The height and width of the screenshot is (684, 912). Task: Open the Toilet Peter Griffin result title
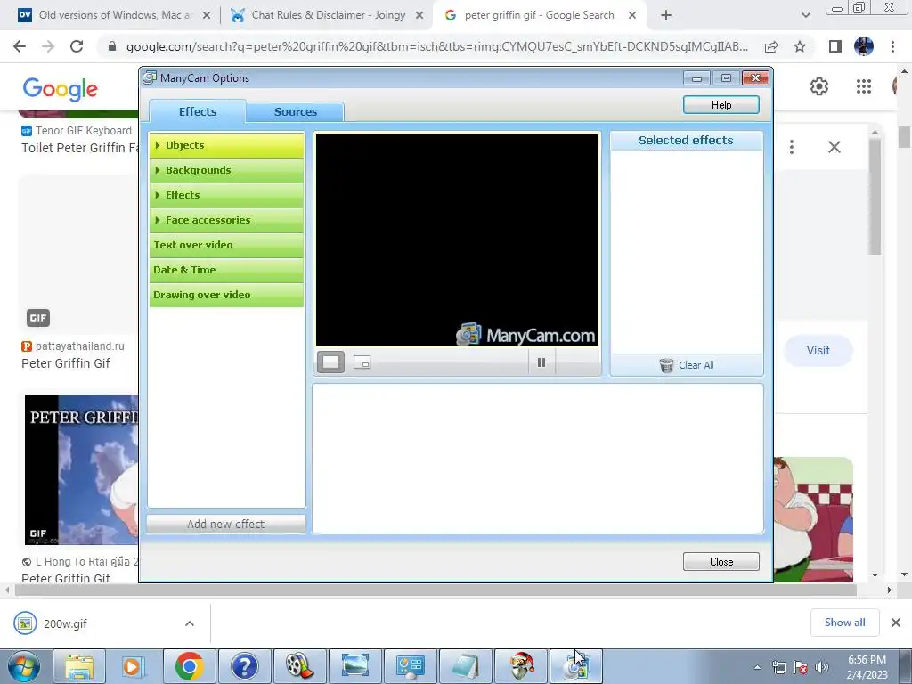click(80, 149)
